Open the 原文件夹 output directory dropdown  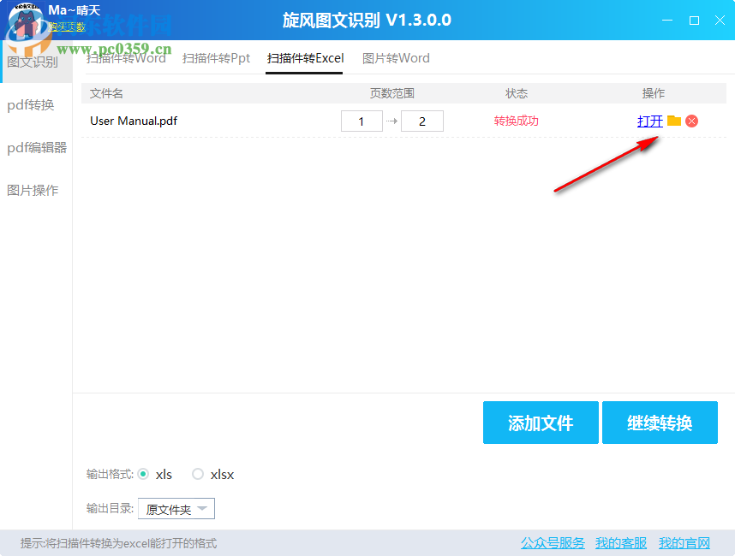(x=176, y=508)
